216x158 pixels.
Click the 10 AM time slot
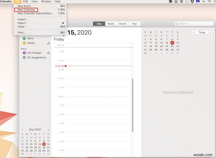click(98, 83)
